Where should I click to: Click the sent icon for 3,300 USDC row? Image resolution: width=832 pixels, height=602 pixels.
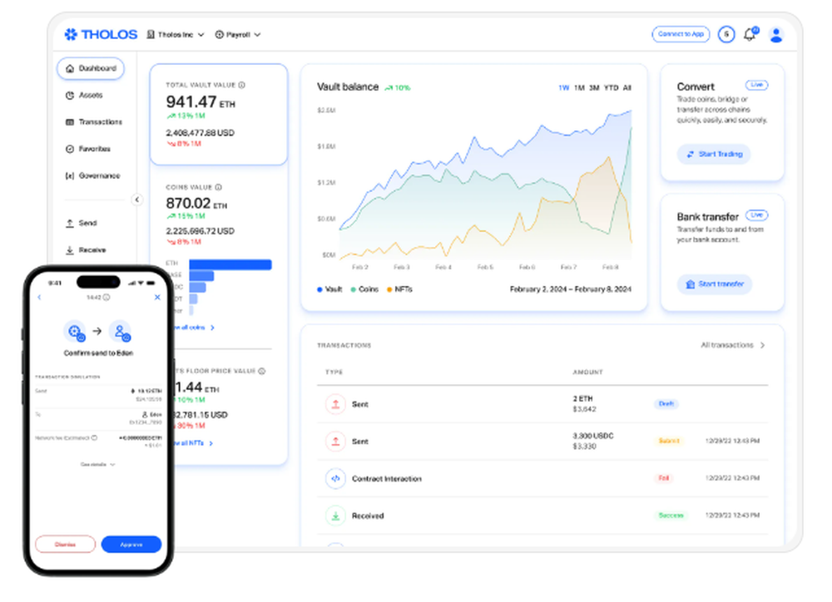(x=335, y=442)
